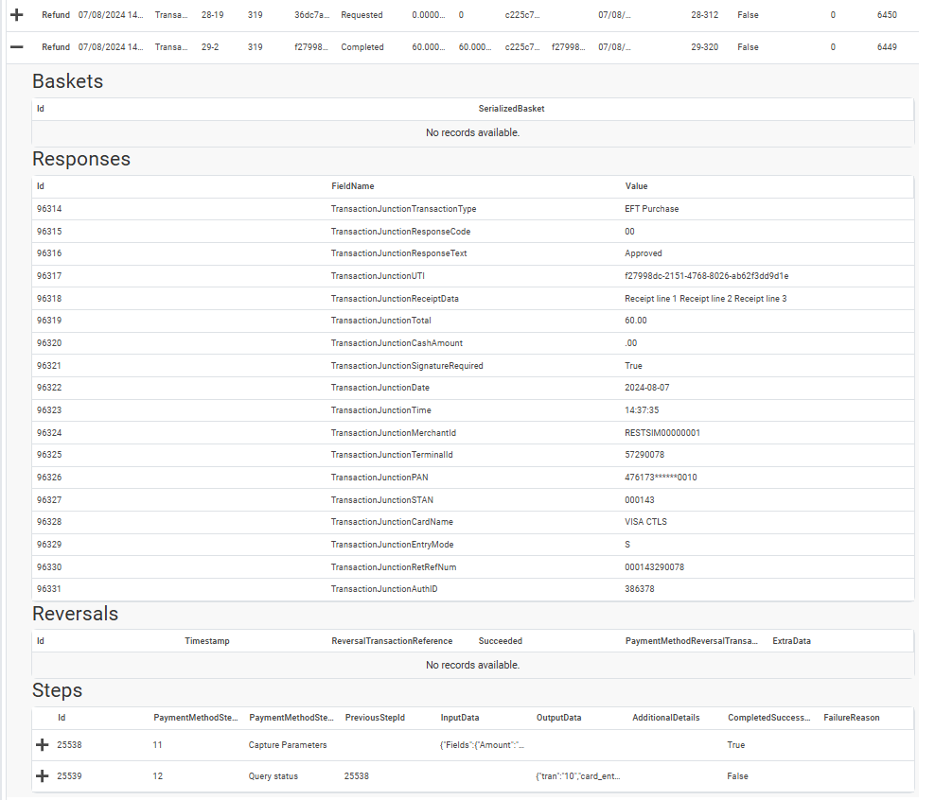Select the TransactionJunctionCashAmount field
The image size is (935, 800).
coord(397,343)
